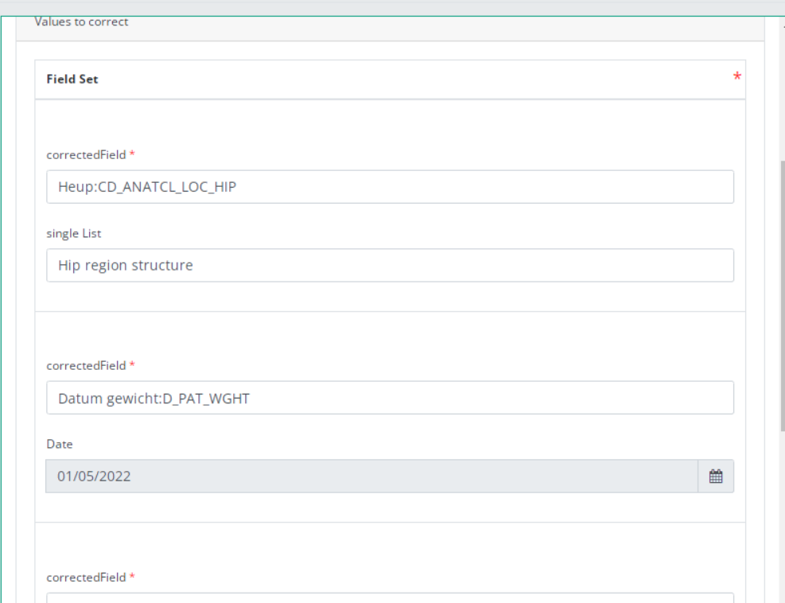Screen dimensions: 785x603
Task: Click the bottom-most correctedField label text
Action: (x=86, y=577)
